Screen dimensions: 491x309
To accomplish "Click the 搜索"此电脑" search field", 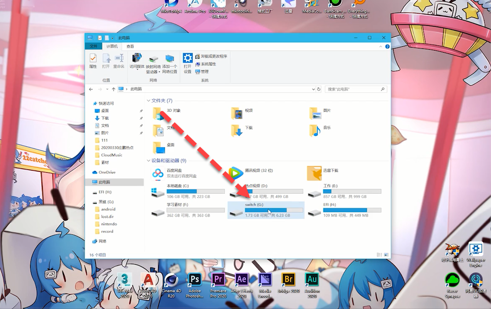I will click(x=356, y=89).
